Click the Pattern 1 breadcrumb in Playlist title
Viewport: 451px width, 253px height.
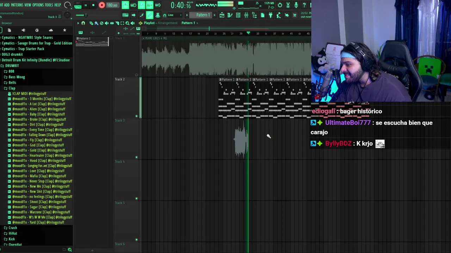(188, 23)
